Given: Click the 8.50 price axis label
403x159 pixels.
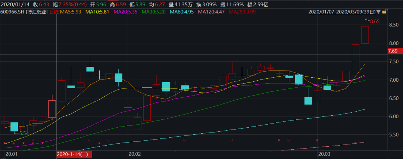Looking at the screenshot, I should tap(394, 25).
